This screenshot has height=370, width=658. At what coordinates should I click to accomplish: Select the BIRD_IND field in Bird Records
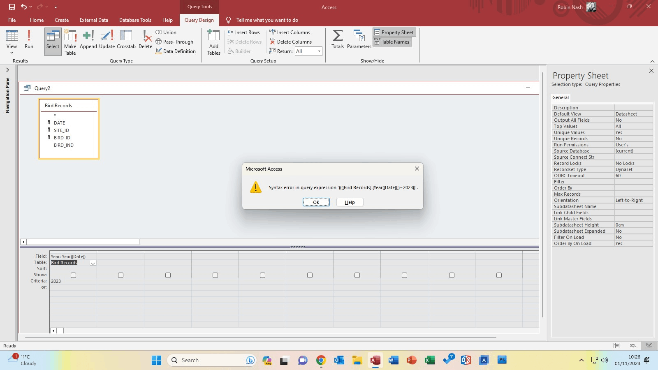(64, 145)
